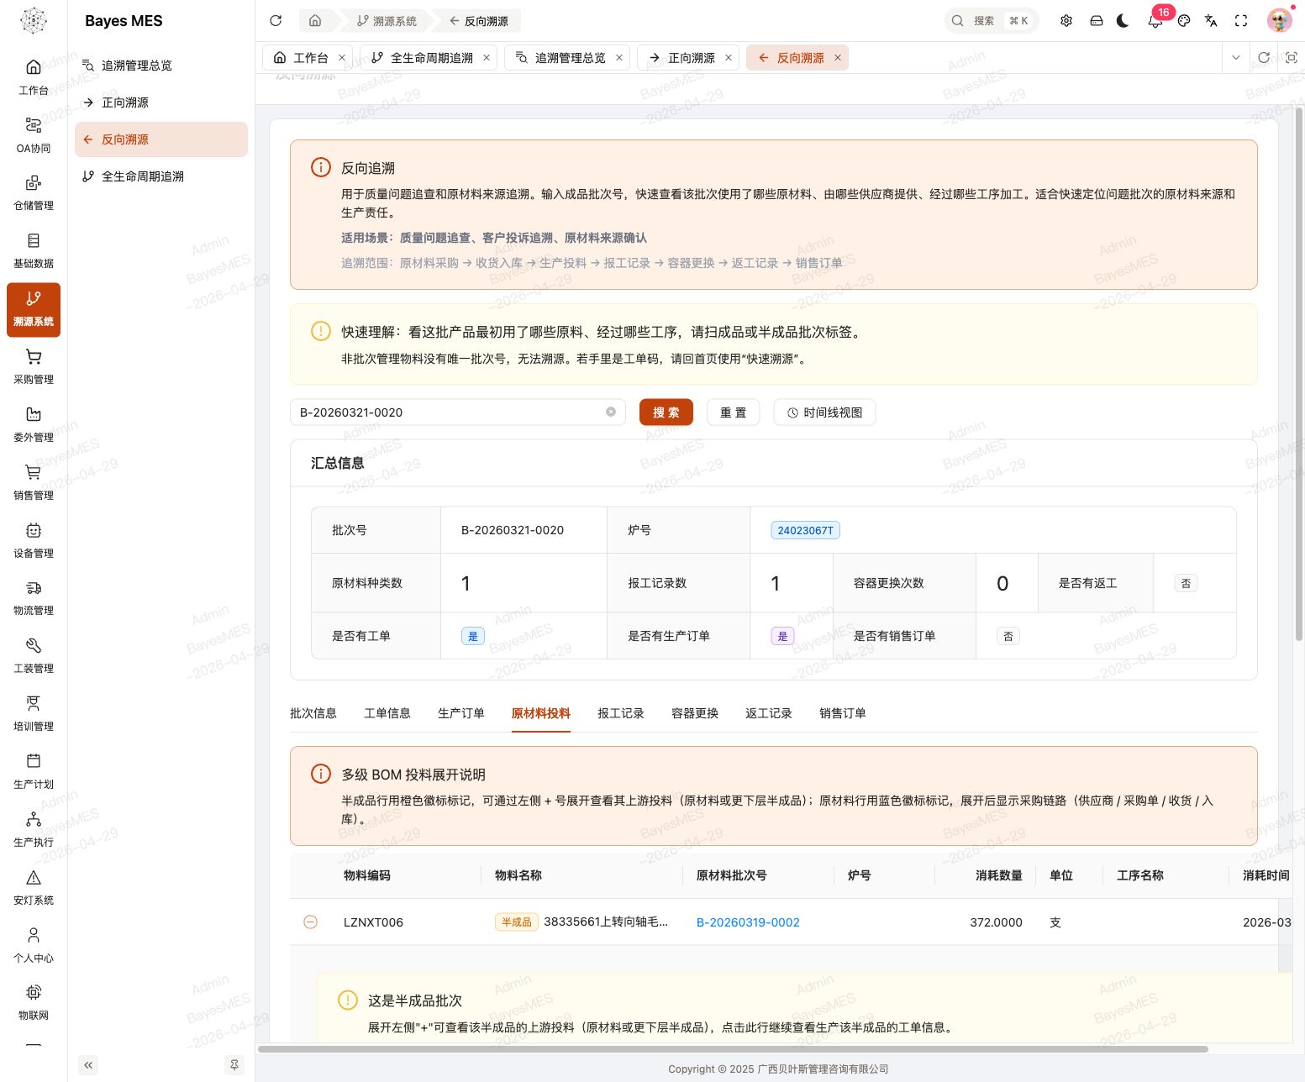This screenshot has width=1305, height=1082.
Task: Select the 工单信息 tab
Action: point(387,713)
